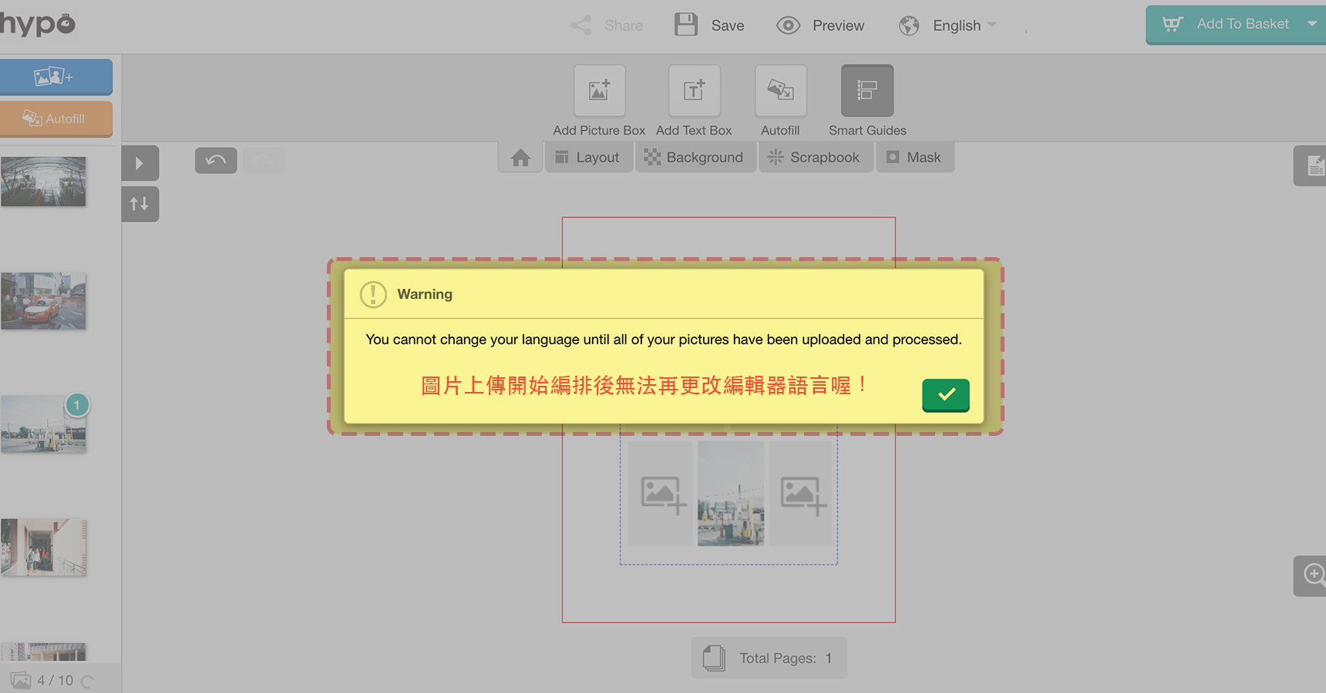This screenshot has width=1326, height=693.
Task: Click the Add Picture Box icon
Action: pos(599,91)
